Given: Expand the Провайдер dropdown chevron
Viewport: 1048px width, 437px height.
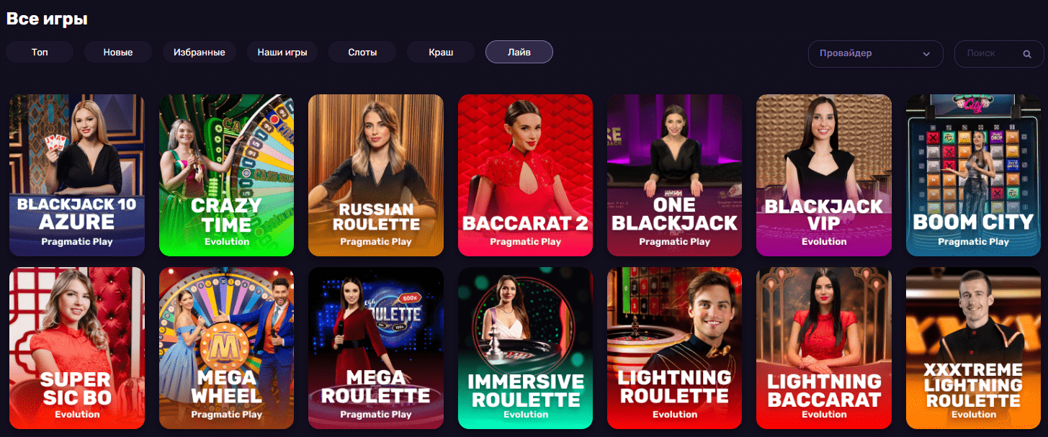Looking at the screenshot, I should pos(926,54).
